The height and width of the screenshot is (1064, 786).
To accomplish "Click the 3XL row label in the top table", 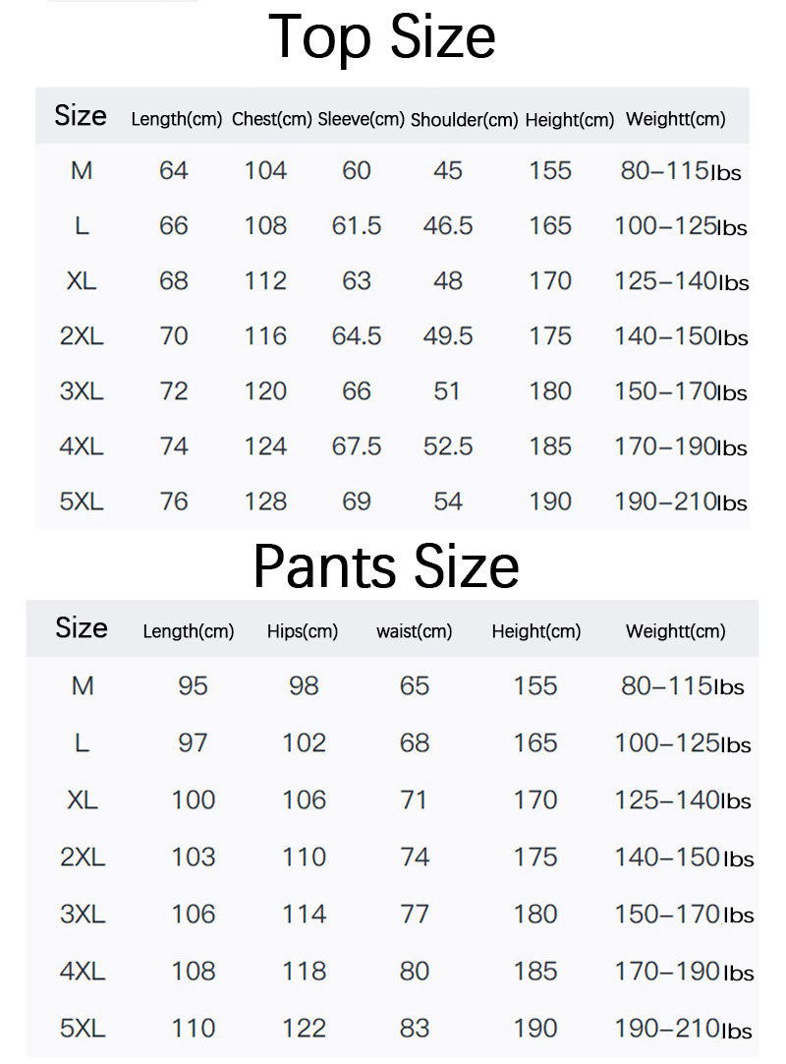I will 82,391.
